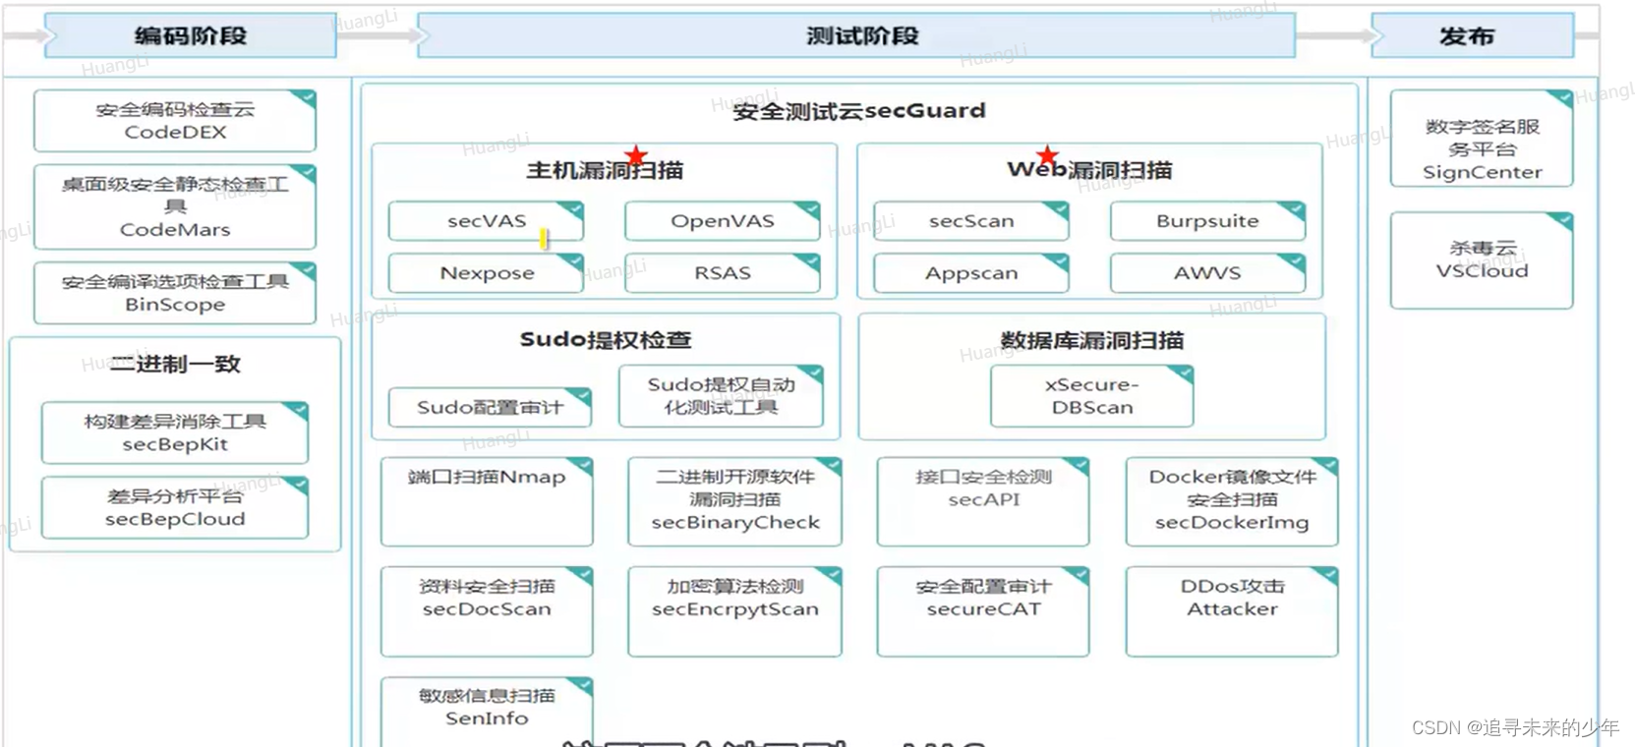Click the teal corner marker on secBinaryCheck
1635x747 pixels.
tap(832, 464)
